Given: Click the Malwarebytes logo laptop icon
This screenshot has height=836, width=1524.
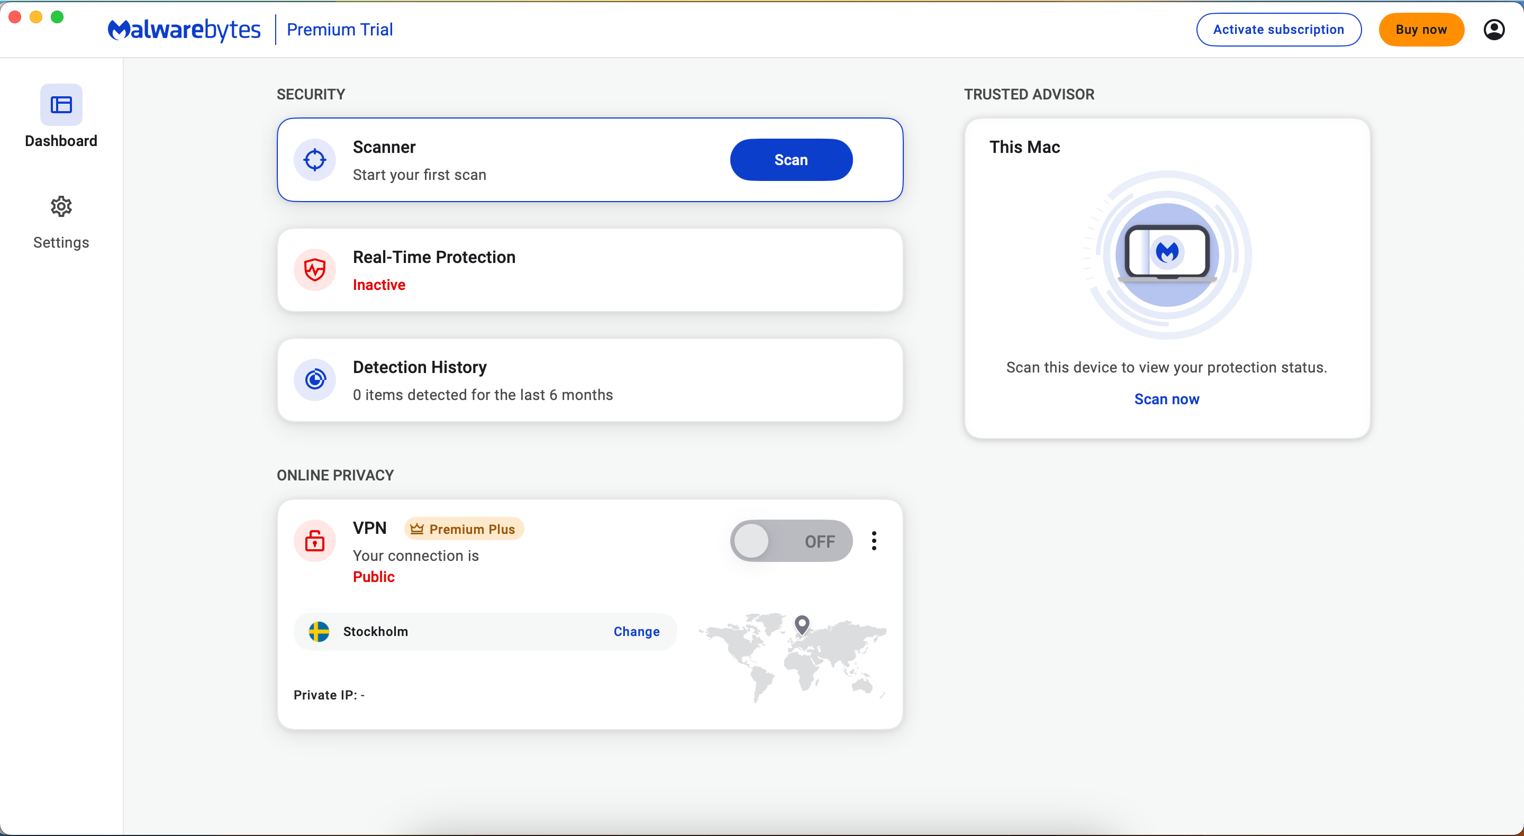Looking at the screenshot, I should (x=1167, y=255).
